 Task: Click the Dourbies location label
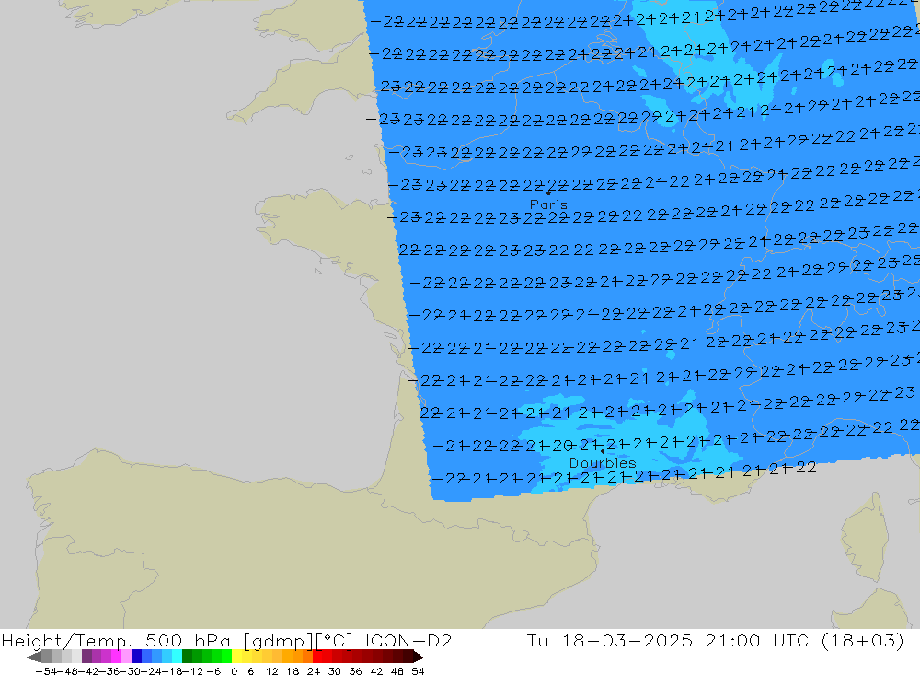tap(603, 463)
